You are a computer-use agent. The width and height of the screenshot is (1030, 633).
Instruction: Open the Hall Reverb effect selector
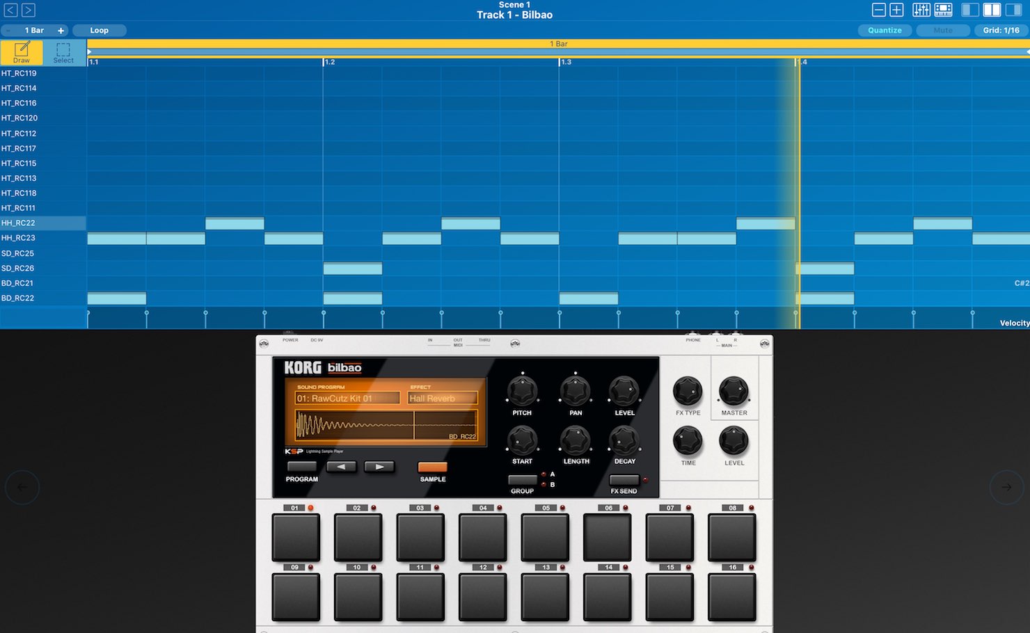443,398
